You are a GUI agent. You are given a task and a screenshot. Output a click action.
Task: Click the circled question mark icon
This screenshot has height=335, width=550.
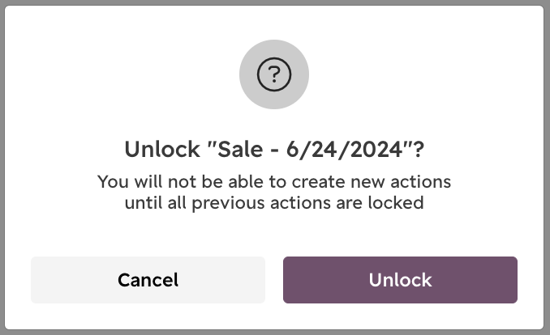[274, 74]
